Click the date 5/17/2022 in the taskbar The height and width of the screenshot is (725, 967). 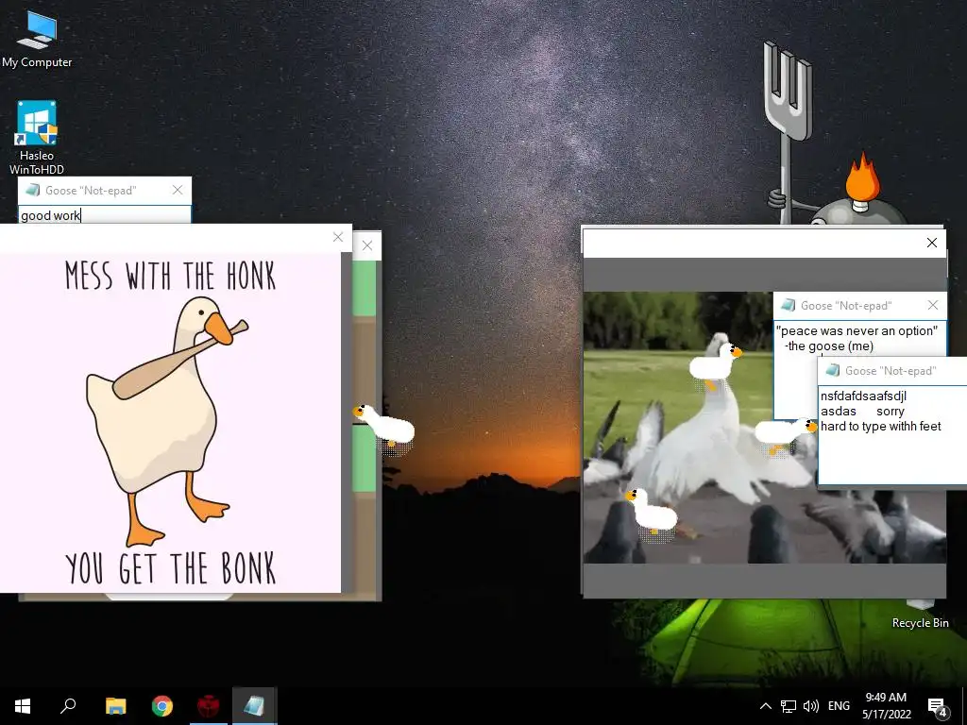click(x=886, y=715)
